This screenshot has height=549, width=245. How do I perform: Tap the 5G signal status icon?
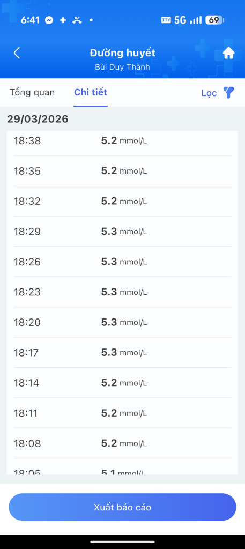pos(180,20)
